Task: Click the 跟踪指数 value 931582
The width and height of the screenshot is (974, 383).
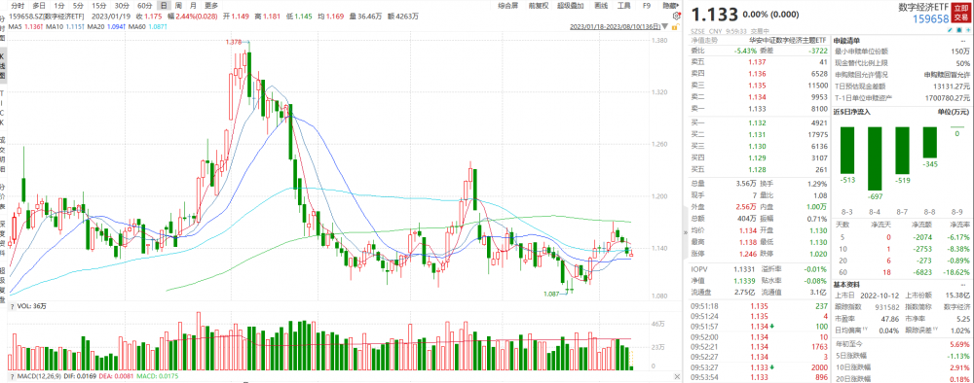Action: click(887, 306)
